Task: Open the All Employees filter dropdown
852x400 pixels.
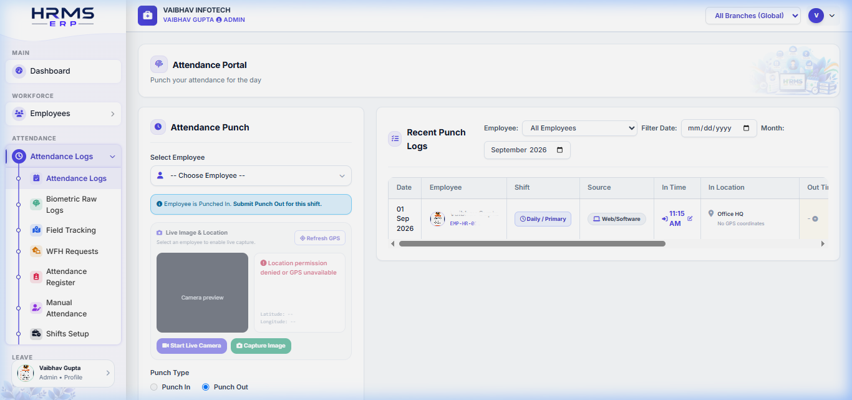Action: click(x=579, y=128)
